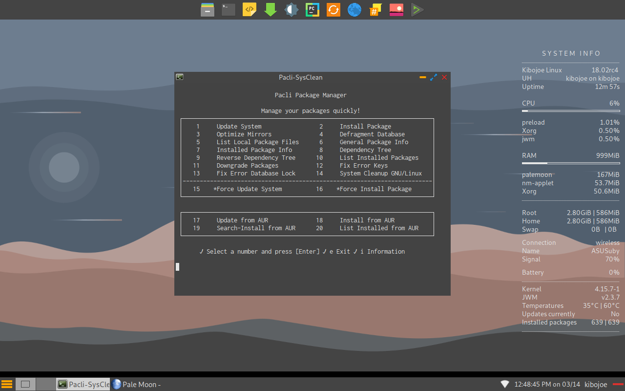Click 'Search-Install from AUR' option 19

pyautogui.click(x=256, y=228)
